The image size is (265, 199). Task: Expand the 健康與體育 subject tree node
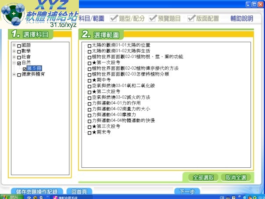click(x=14, y=74)
